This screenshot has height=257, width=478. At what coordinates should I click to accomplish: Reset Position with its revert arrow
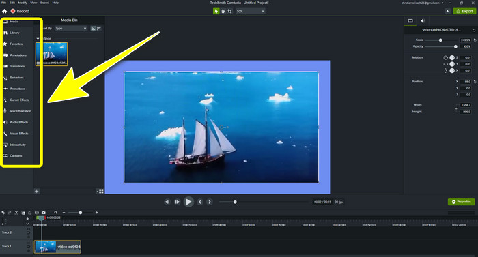tap(475, 82)
